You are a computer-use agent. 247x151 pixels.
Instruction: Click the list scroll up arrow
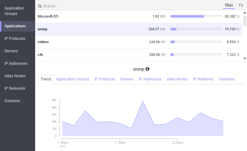[245, 13]
